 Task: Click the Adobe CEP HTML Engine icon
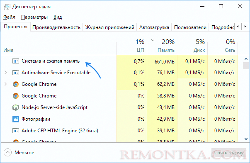[x=16, y=131]
